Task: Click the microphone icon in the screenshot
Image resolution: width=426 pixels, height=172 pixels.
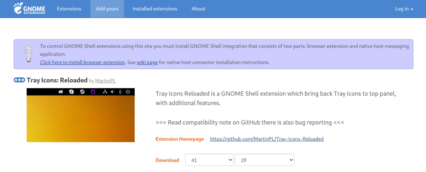Action: [120, 92]
